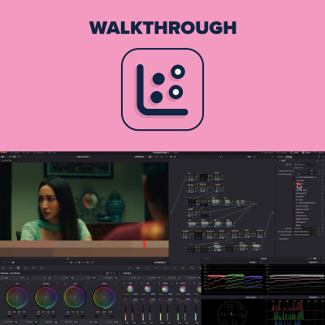The height and width of the screenshot is (325, 325).
Task: Open the DCTL List dropdown
Action: click(x=304, y=164)
